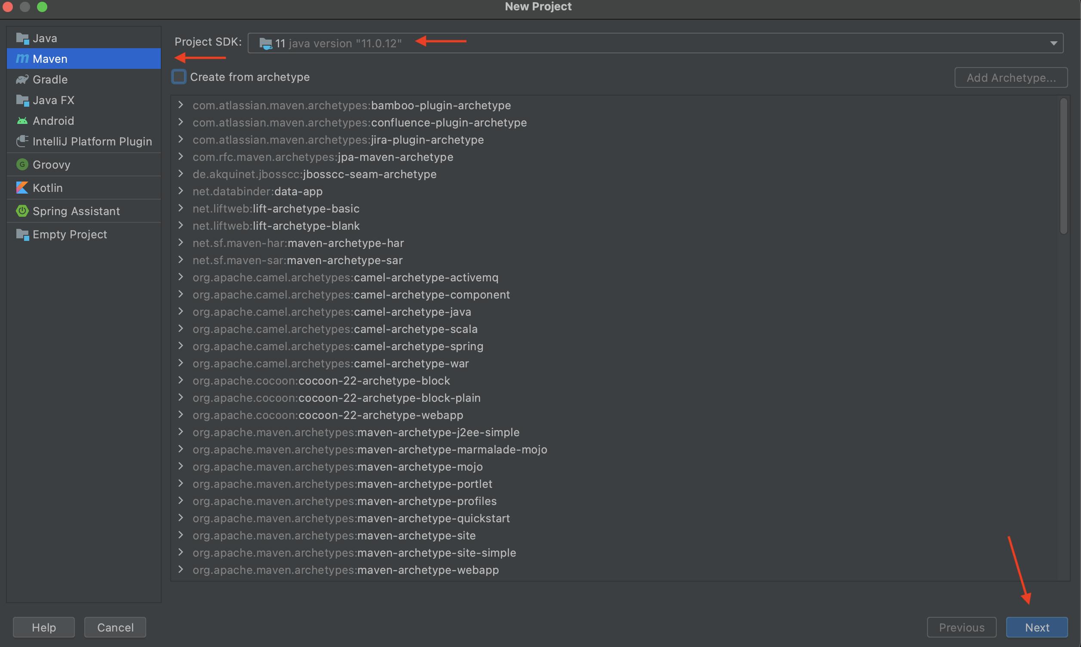The image size is (1081, 647).
Task: Select cocoon-22-archetype-block-plain entry
Action: point(336,398)
